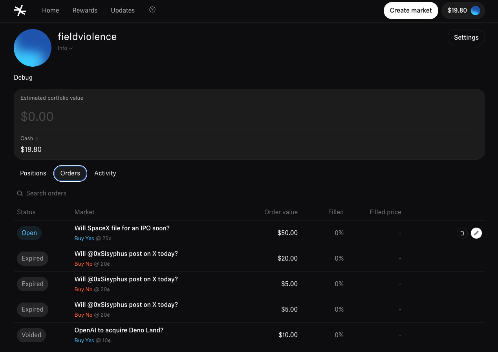The width and height of the screenshot is (498, 352).
Task: Click the Buy Yes @ 10¢ label
Action: point(93,341)
